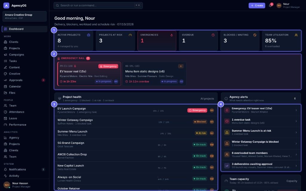Click the 'in 1h 23m' due time
Image resolution: width=306 pixels, height=191 pixels.
point(70,81)
